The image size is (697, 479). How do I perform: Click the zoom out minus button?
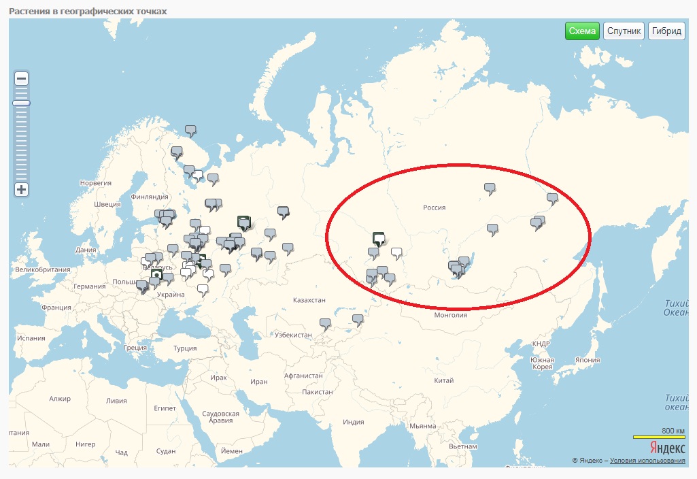click(x=21, y=79)
